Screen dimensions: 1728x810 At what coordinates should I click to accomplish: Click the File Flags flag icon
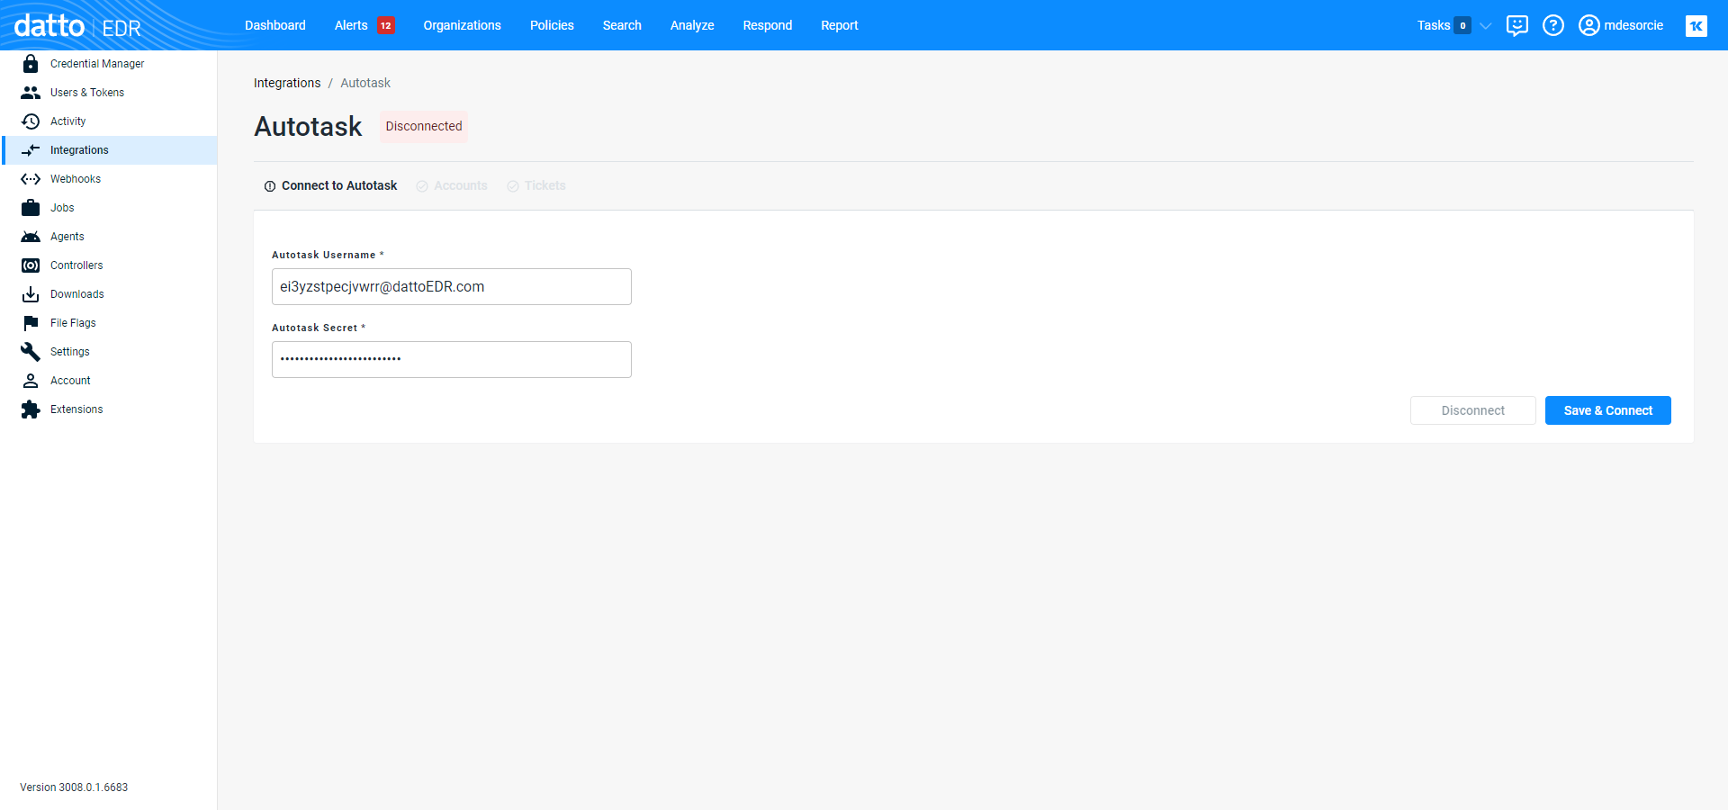31,323
